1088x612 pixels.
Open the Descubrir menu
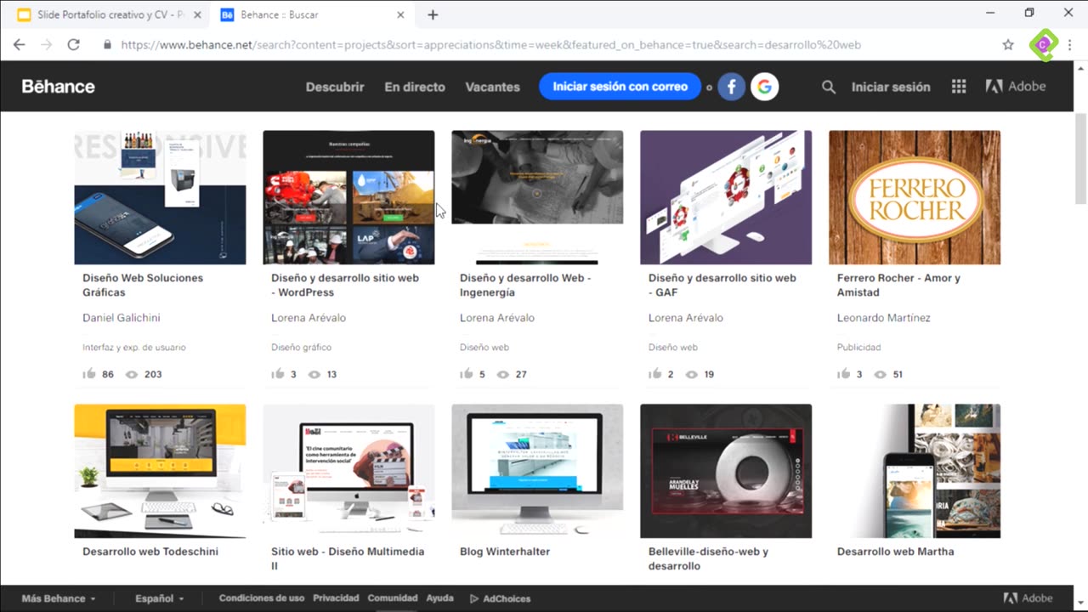click(335, 87)
